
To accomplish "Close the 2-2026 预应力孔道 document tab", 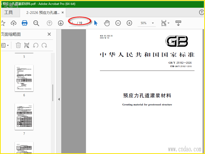I will 63,13.
